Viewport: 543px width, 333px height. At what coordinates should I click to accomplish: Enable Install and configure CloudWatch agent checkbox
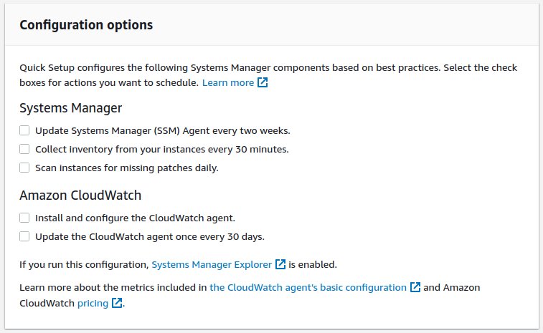click(24, 218)
